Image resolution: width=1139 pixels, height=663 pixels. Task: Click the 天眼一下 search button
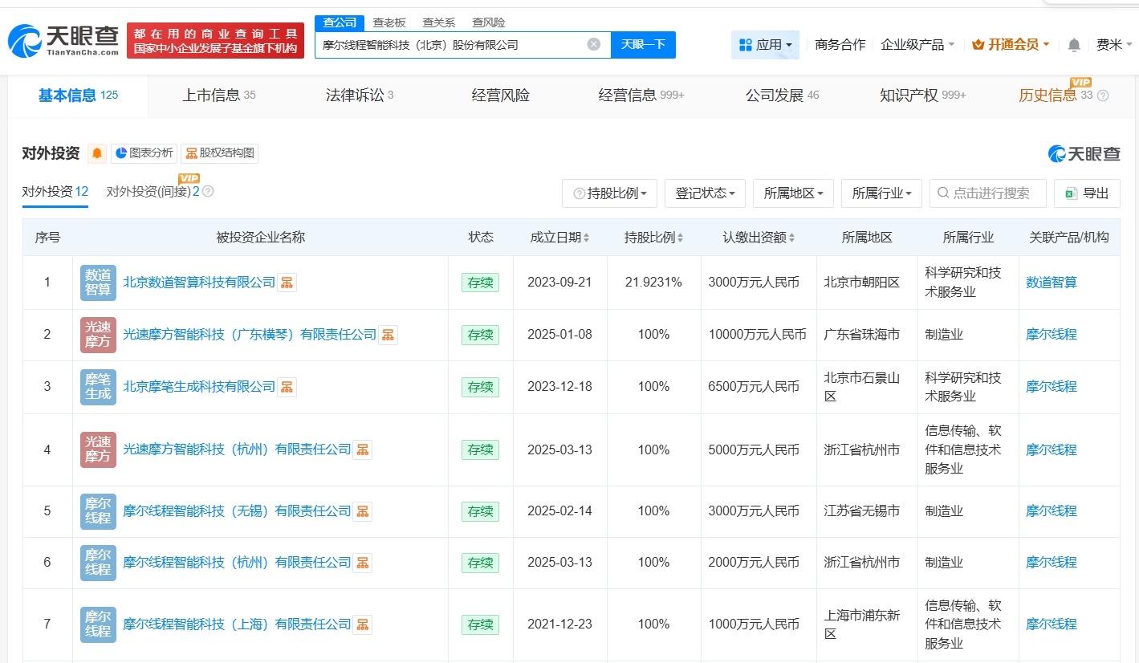tap(643, 44)
